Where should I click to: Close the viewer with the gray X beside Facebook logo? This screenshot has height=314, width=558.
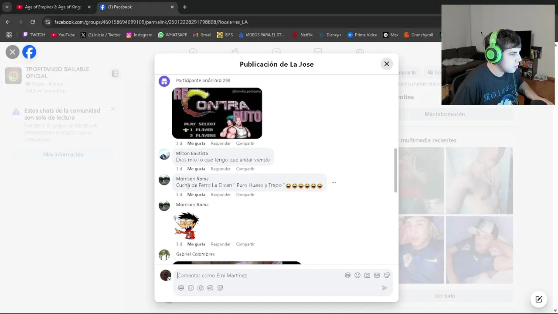(x=13, y=52)
